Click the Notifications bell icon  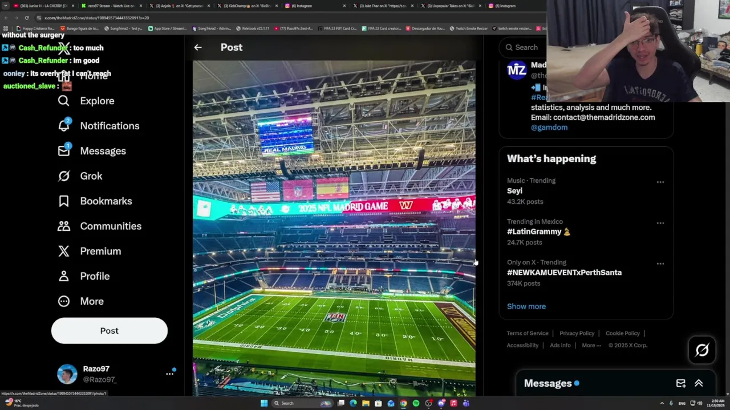click(64, 126)
